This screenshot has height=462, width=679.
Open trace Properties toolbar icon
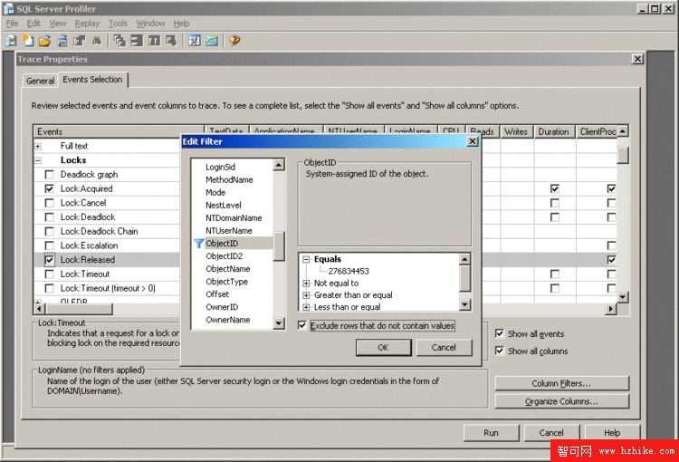(x=80, y=41)
